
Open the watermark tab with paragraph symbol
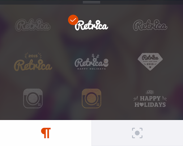(x=46, y=133)
